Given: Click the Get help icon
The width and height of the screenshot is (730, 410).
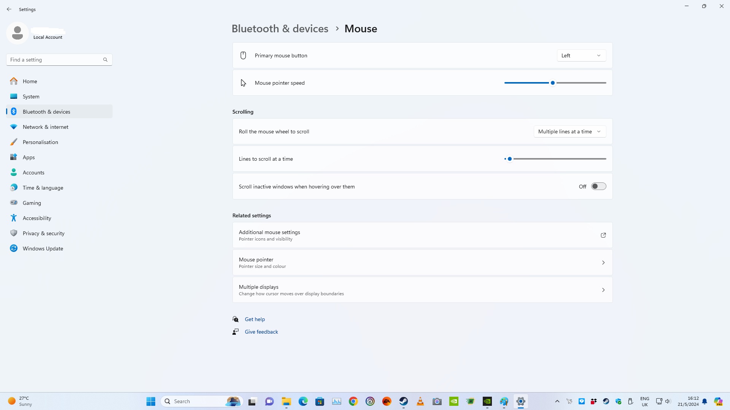Looking at the screenshot, I should 236,319.
